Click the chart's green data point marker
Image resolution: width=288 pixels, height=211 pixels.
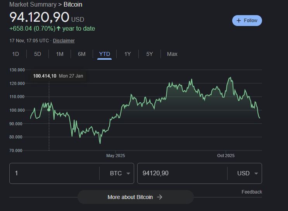click(x=49, y=109)
